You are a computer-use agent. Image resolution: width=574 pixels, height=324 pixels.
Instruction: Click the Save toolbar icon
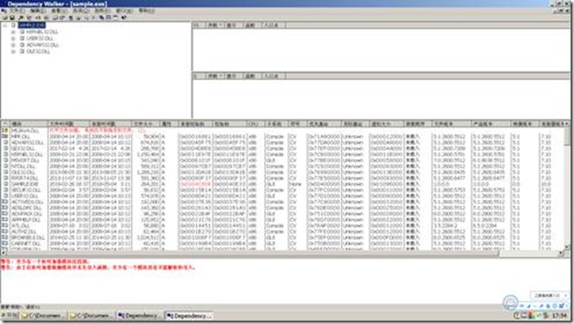13,17
